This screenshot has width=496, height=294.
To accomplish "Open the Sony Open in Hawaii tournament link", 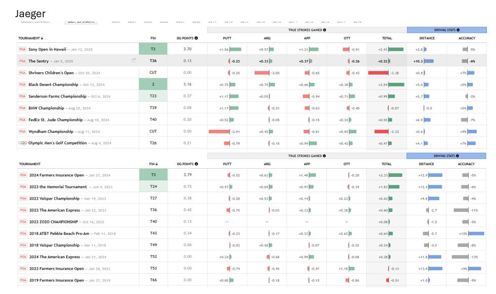I will point(47,50).
